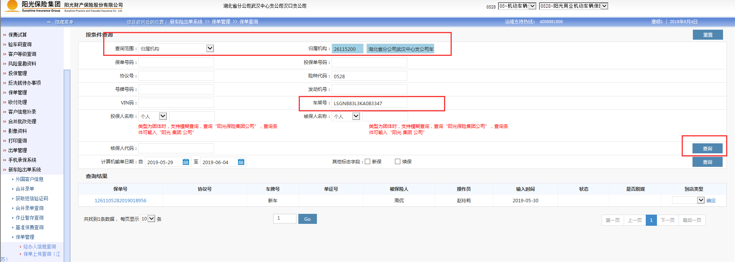Focus the 投保单号码 input field

[369, 62]
